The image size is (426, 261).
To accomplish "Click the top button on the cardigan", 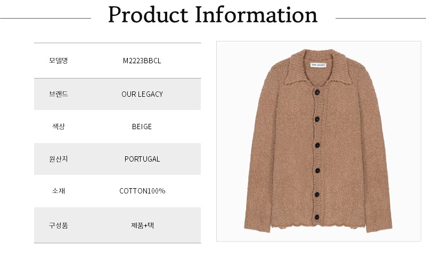I will pos(318,92).
